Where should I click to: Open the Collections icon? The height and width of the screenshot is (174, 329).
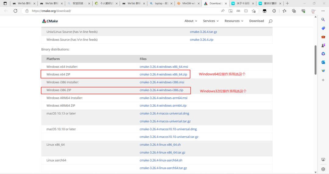294,11
